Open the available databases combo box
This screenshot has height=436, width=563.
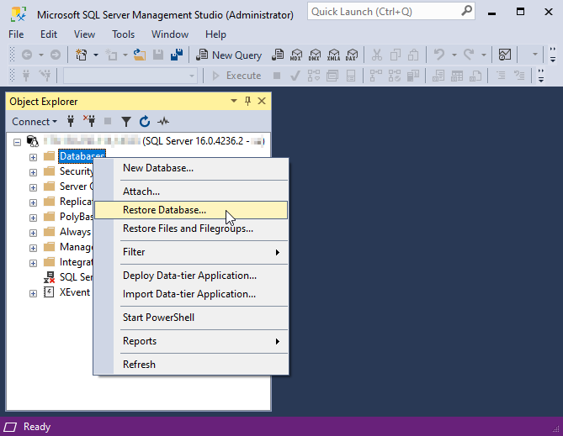130,76
